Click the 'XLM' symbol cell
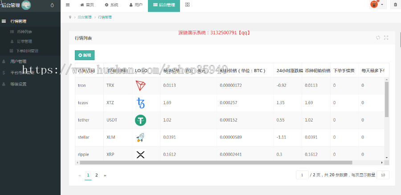The image size is (401, 195). [118, 137]
